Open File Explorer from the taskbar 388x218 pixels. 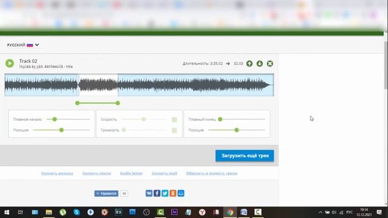pos(48,212)
